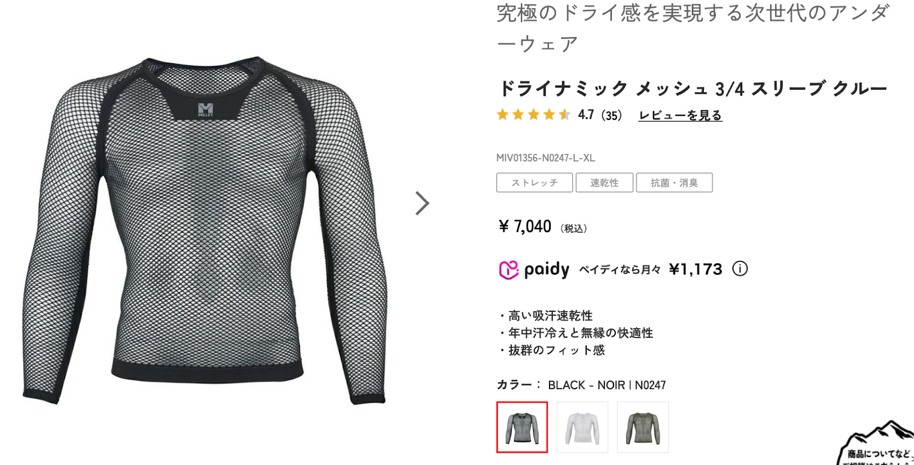Click the MIV01356-N0247-L-XL product code

[x=546, y=158]
